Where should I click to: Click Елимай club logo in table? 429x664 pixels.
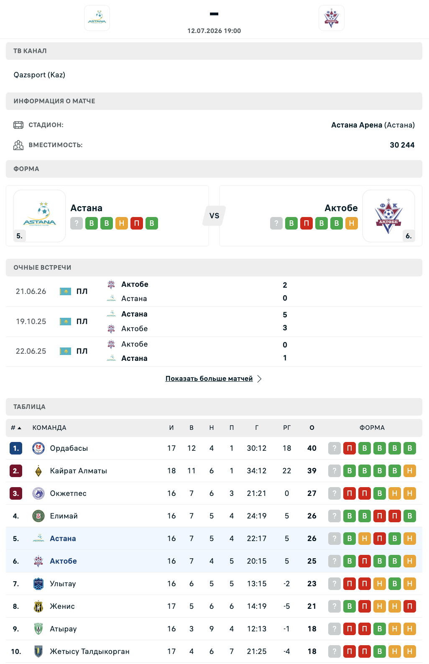coord(38,516)
